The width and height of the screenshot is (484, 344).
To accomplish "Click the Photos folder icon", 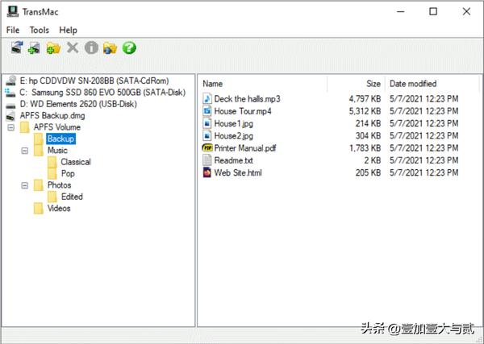I will point(38,185).
